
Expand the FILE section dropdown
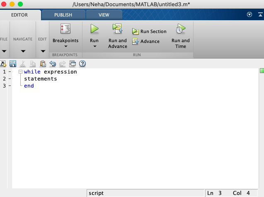point(4,51)
